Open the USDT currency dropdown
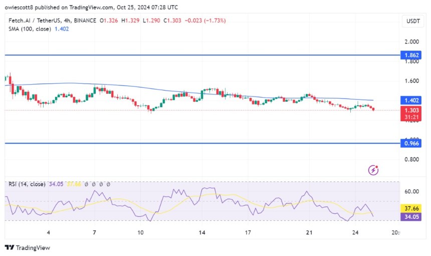 pyautogui.click(x=413, y=21)
